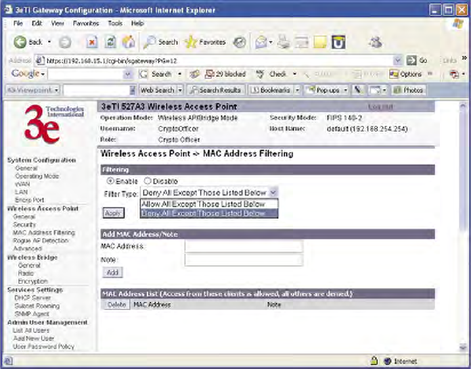This screenshot has width=471, height=369.
Task: Click the MAC Address input field
Action: tap(244, 246)
